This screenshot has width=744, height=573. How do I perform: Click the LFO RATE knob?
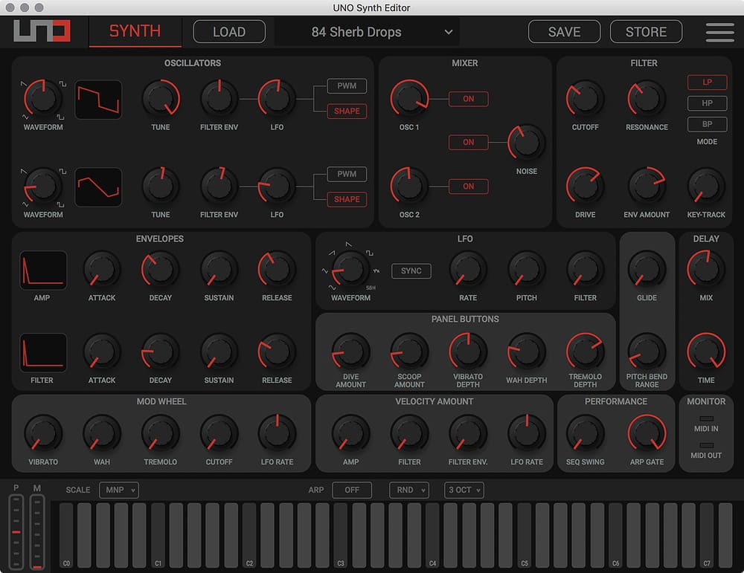(x=468, y=269)
